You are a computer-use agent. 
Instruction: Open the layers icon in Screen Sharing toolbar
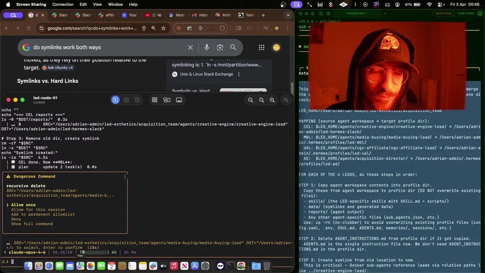click(x=137, y=100)
